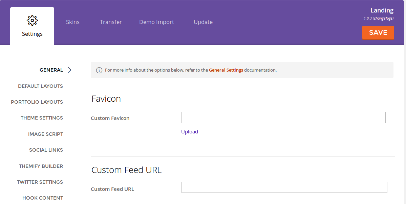Select GENERAL in the sidebar

click(x=51, y=70)
